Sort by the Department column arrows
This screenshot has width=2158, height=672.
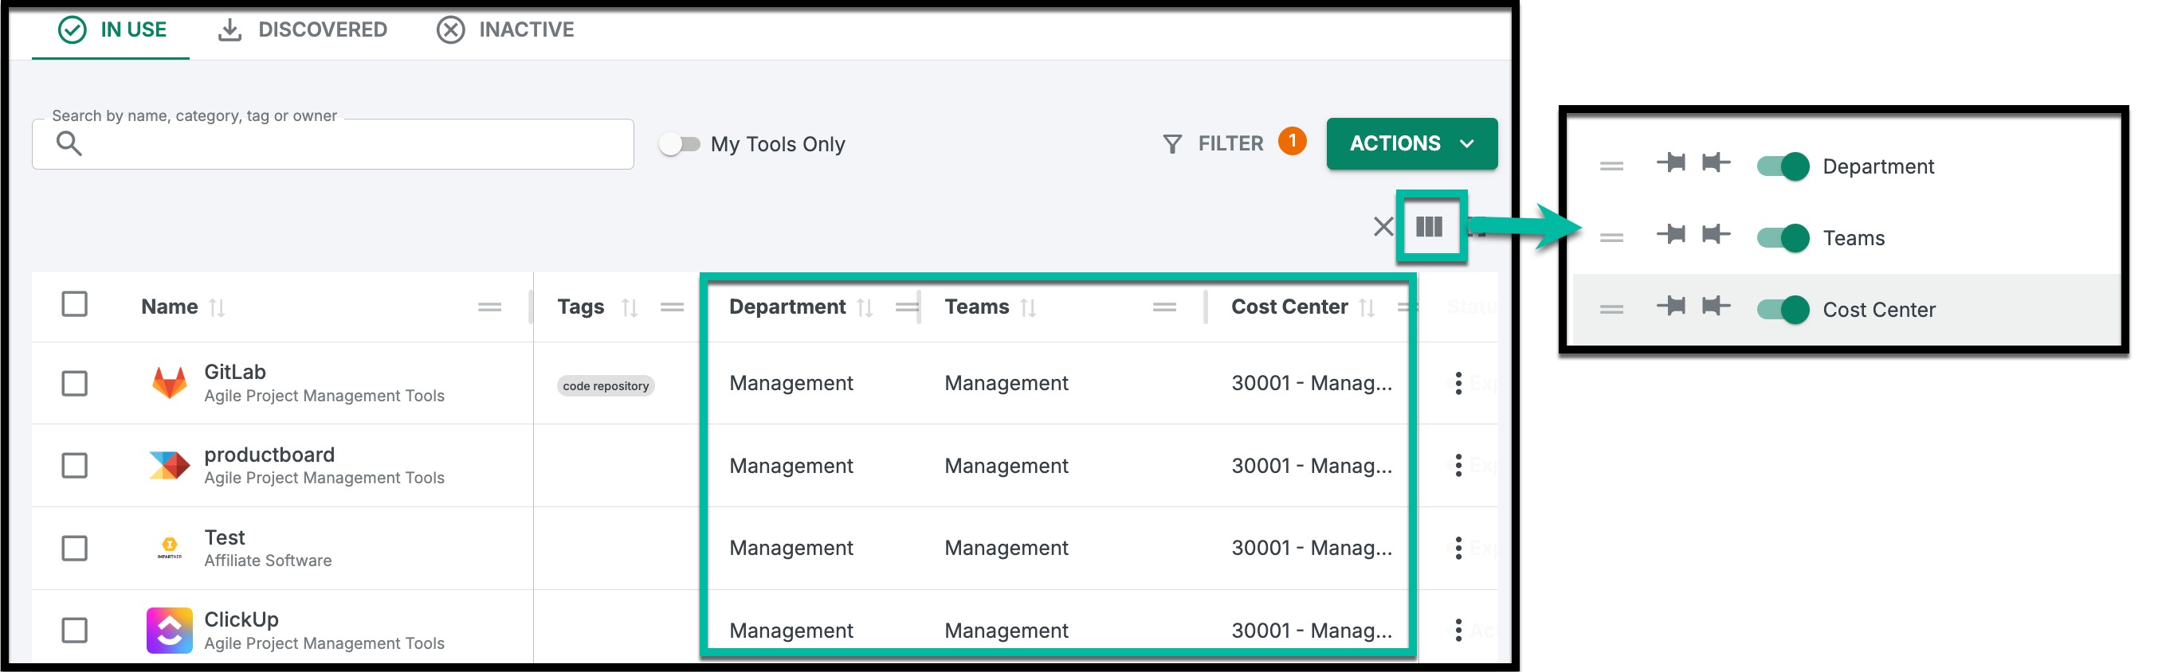coord(865,308)
